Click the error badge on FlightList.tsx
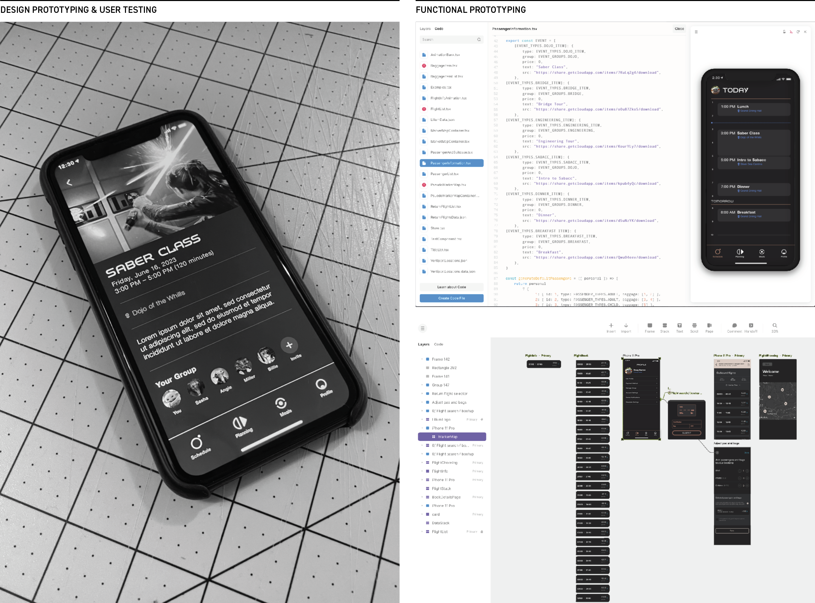815x603 pixels. pos(424,109)
